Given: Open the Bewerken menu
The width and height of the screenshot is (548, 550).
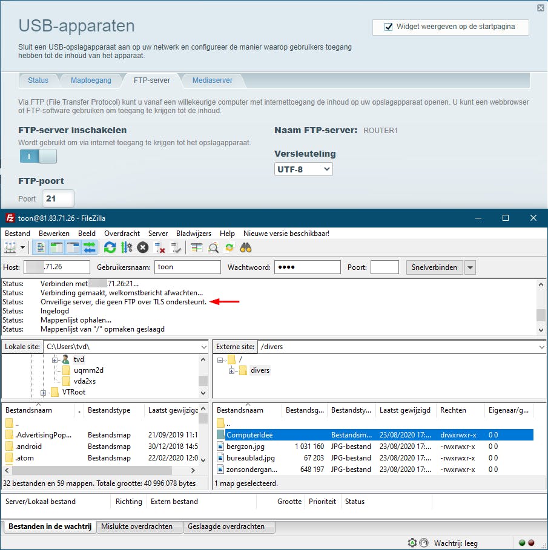Looking at the screenshot, I should 54,234.
